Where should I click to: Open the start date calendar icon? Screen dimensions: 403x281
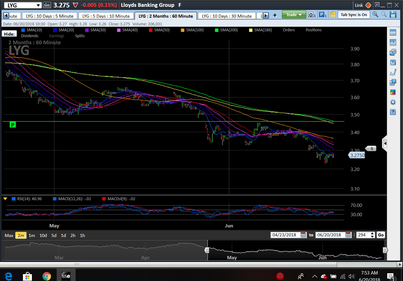click(x=303, y=235)
